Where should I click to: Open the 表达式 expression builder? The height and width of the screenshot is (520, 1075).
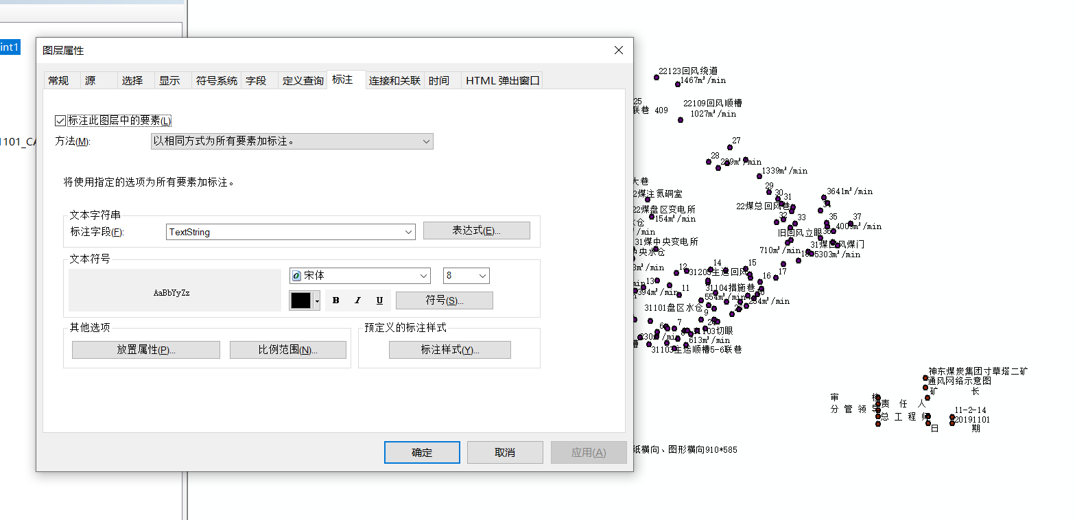tap(476, 230)
